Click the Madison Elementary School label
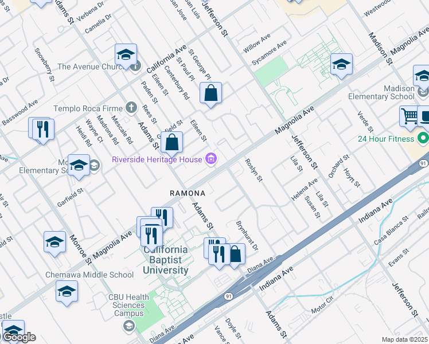 pos(381,92)
